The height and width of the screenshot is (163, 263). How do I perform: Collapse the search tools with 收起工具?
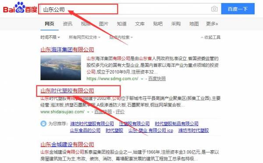tap(210, 37)
